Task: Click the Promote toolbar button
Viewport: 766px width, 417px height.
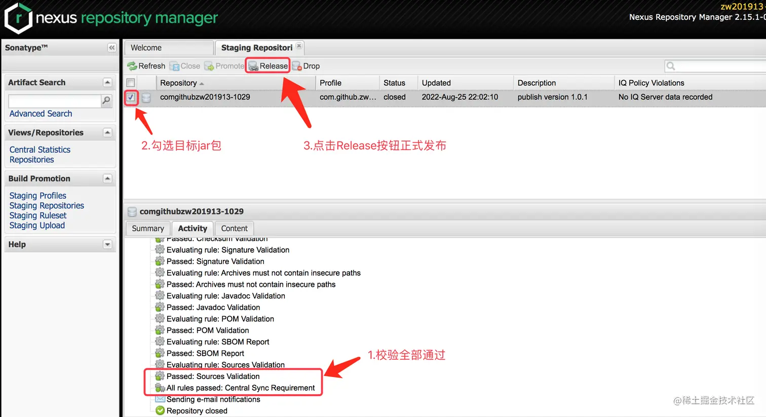Action: pos(224,66)
